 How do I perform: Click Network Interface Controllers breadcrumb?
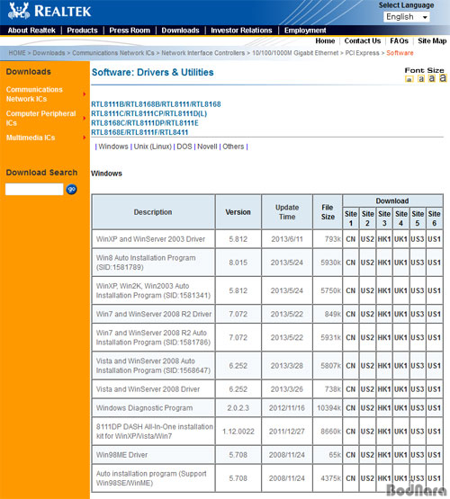coord(202,53)
